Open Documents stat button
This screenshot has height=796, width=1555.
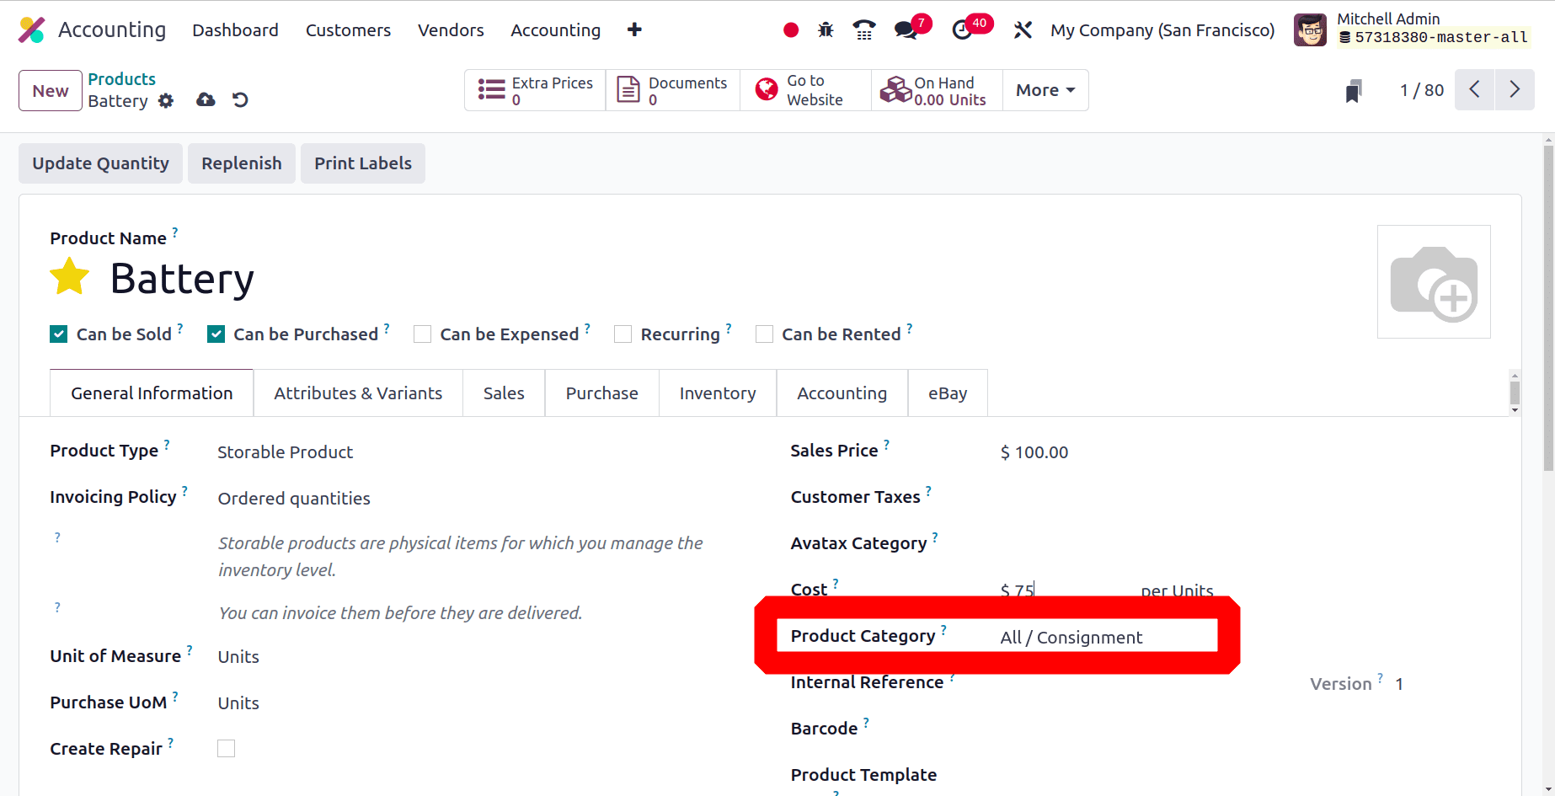pyautogui.click(x=672, y=90)
